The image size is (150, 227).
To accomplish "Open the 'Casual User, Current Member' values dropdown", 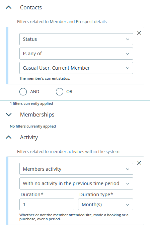I will [x=76, y=68].
